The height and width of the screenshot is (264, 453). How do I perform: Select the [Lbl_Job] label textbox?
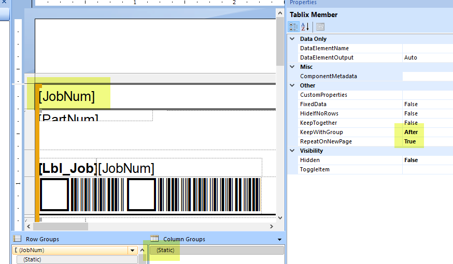[68, 168]
